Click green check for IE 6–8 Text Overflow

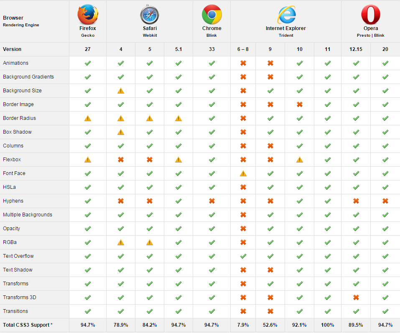point(243,256)
